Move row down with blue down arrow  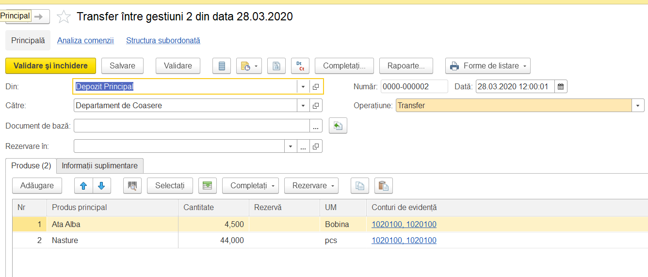(x=101, y=186)
